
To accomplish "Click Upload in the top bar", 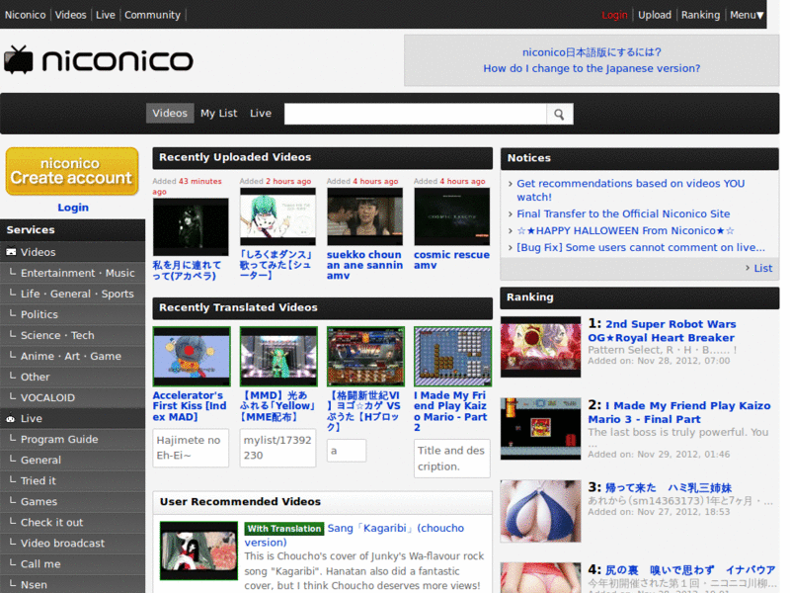I will click(x=655, y=15).
